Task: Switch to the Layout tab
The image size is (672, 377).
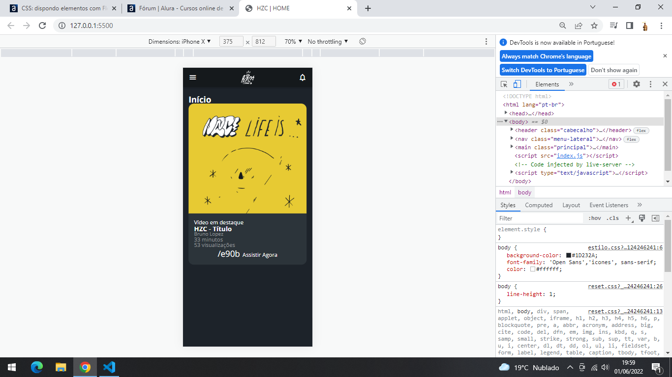Action: point(571,205)
